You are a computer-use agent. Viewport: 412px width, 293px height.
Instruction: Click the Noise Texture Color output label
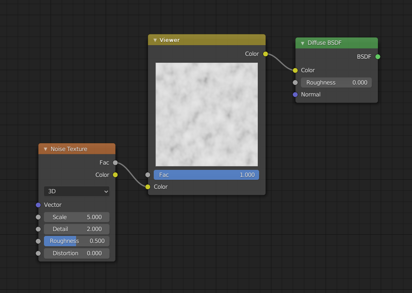coord(102,175)
